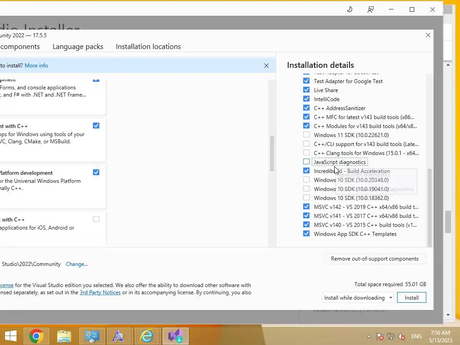The height and width of the screenshot is (345, 460).
Task: Toggle dark theme moon icon in title bar
Action: tap(349, 9)
